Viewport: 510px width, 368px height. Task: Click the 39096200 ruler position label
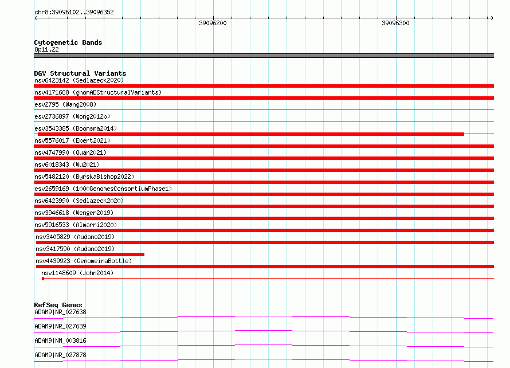click(x=213, y=23)
